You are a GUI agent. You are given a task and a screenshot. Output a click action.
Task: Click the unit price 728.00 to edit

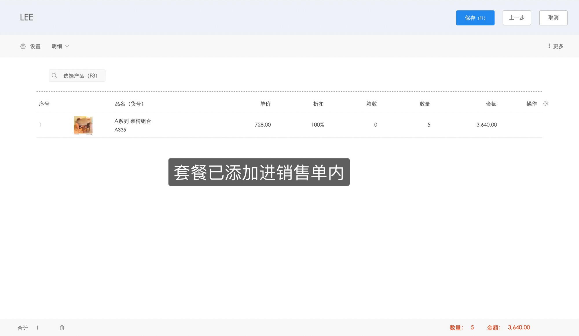click(263, 125)
